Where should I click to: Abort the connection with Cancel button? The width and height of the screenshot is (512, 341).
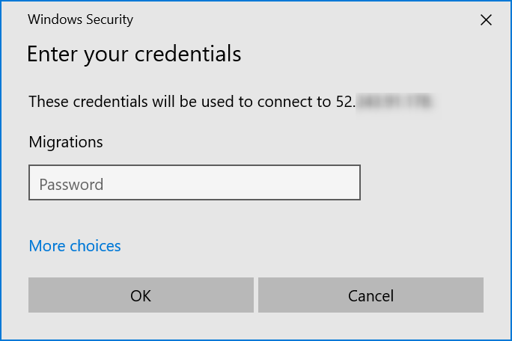pos(371,295)
